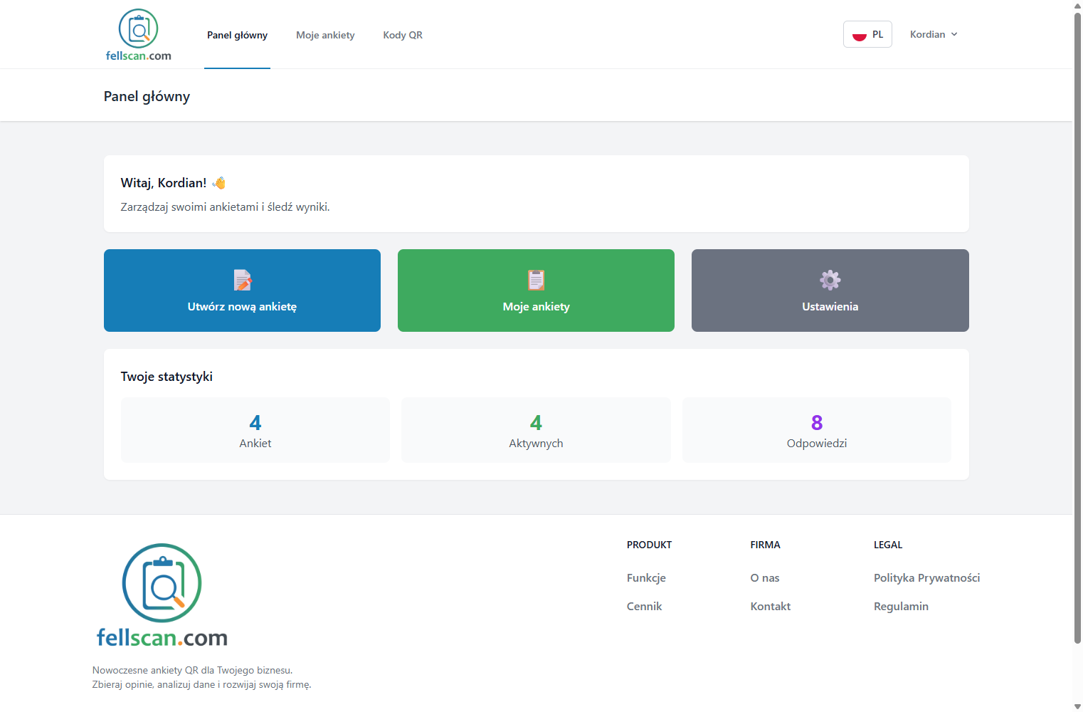Switch to the Moje ankiety nav tab

point(325,35)
